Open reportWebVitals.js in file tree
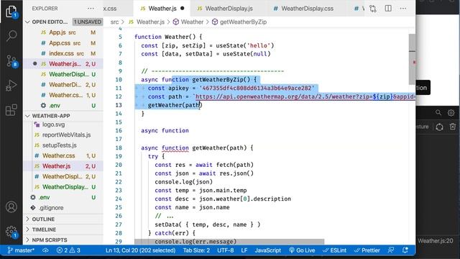The image size is (460, 259). [x=63, y=135]
